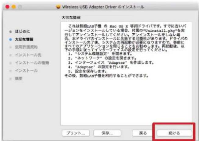199x141 pixels.
Task: Click line 2 about ネットワーク settings
Action: tap(102, 58)
